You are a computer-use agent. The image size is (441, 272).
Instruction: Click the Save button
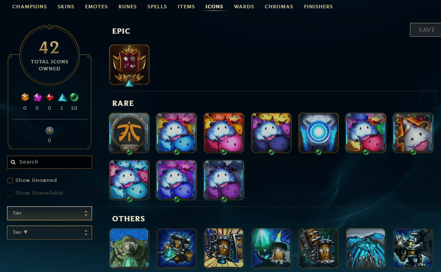tap(427, 30)
